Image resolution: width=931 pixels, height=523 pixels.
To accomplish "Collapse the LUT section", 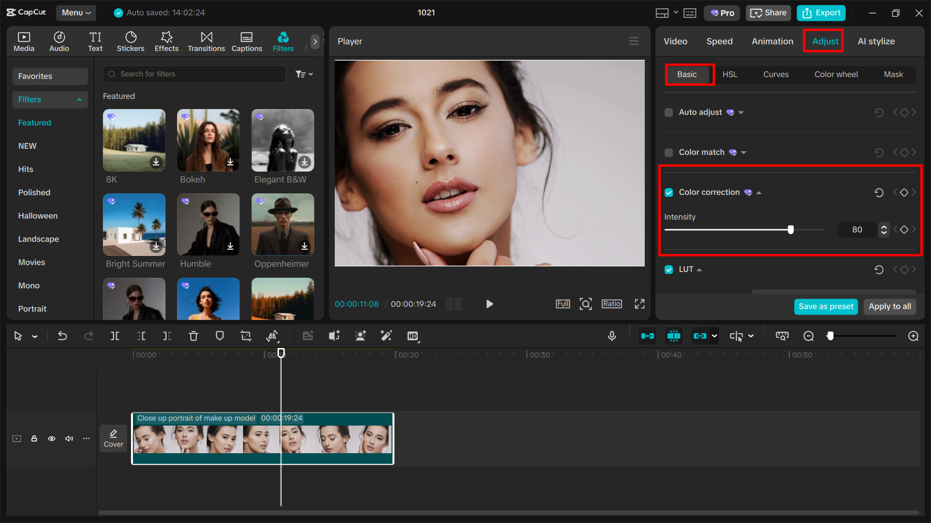I will (x=699, y=269).
